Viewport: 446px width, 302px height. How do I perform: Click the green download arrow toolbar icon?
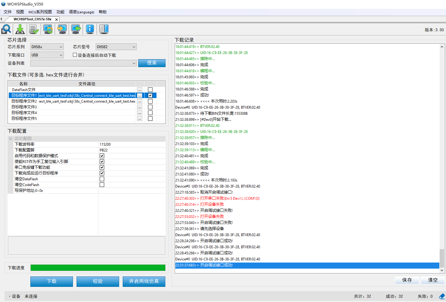coord(20,29)
